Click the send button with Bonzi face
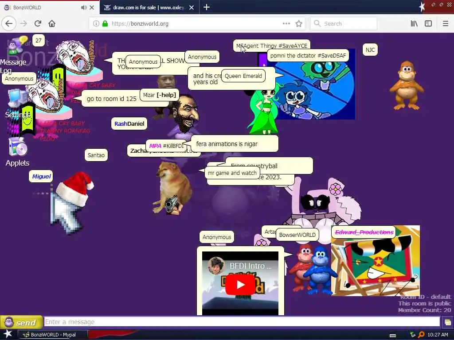 [x=21, y=322]
